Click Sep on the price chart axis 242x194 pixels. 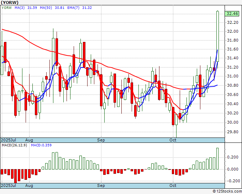click(x=101, y=140)
